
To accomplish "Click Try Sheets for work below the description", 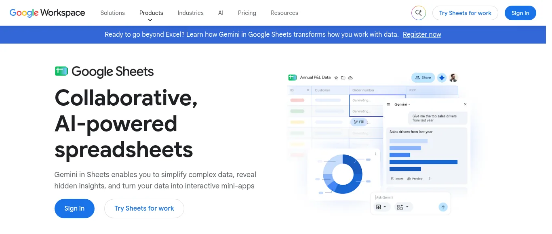I will coord(144,209).
